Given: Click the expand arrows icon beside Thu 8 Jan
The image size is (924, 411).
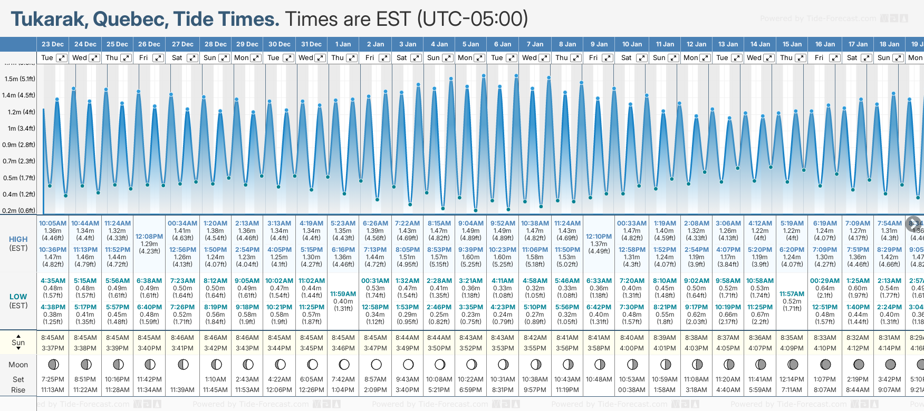Looking at the screenshot, I should point(576,58).
